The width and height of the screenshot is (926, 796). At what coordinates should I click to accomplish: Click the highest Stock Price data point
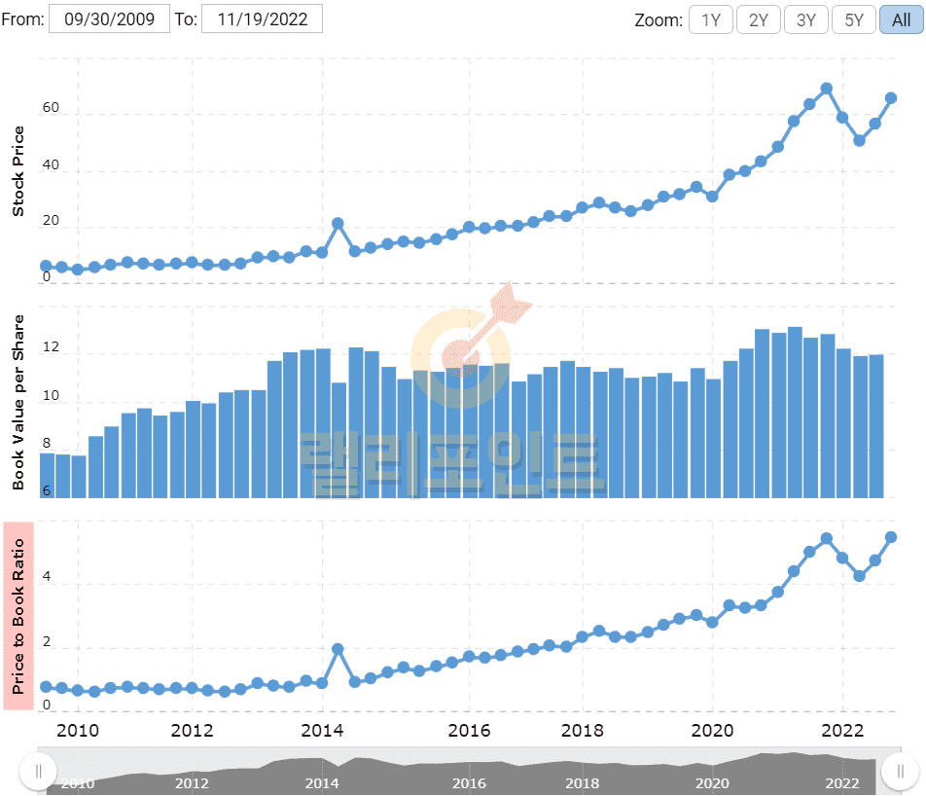pos(827,89)
